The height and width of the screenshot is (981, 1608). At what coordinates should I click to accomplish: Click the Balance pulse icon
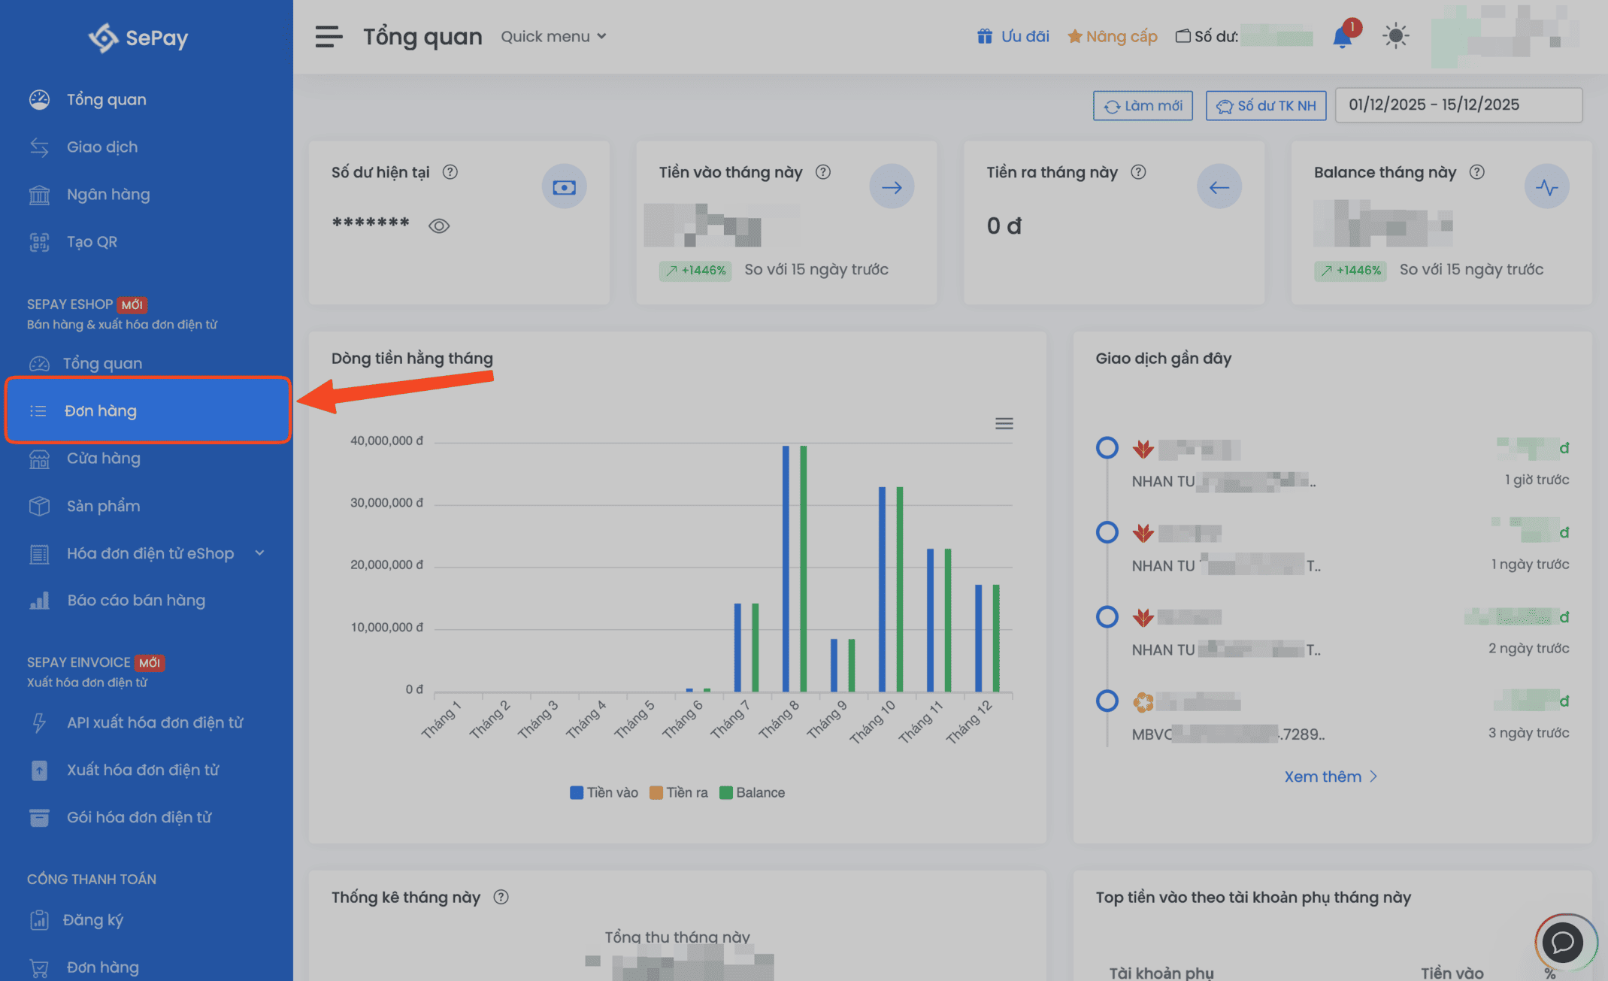1546,187
